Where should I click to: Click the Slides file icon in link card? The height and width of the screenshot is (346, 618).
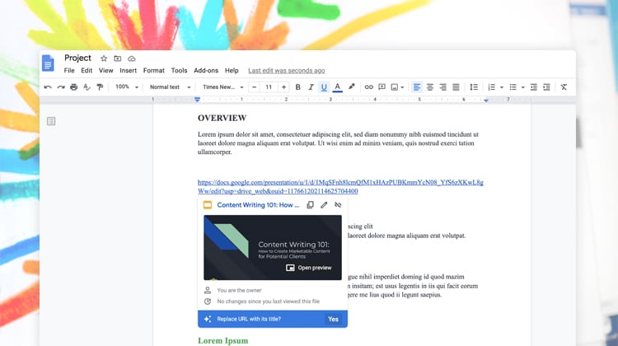click(x=208, y=205)
